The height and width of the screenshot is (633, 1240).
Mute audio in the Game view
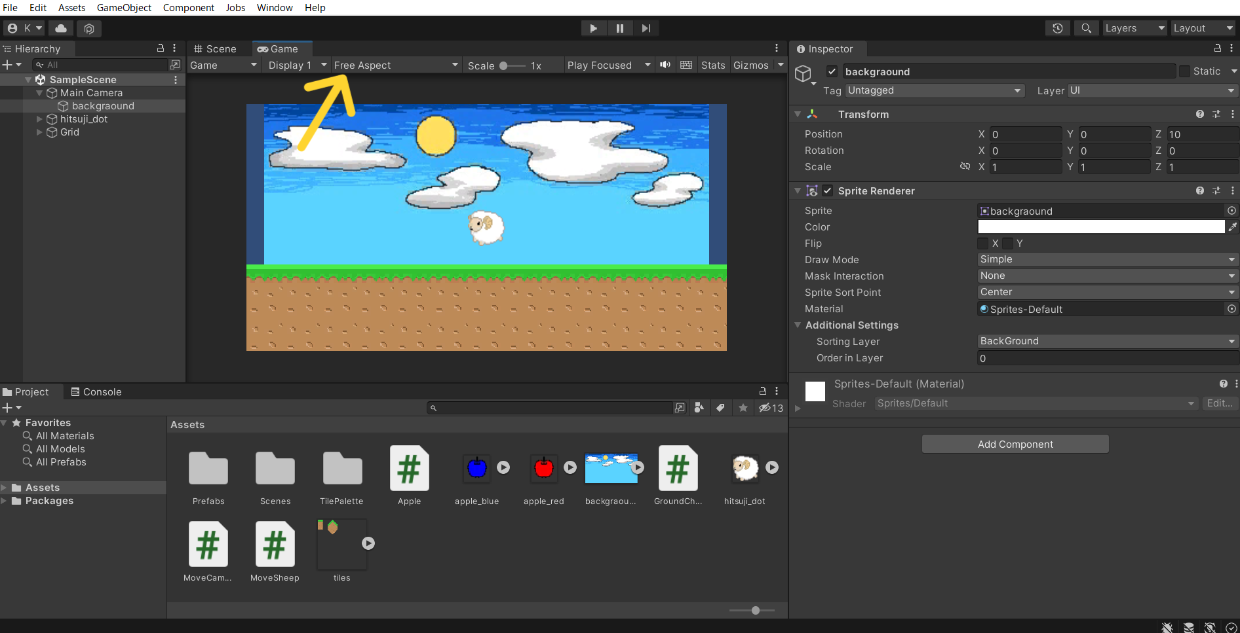[665, 65]
